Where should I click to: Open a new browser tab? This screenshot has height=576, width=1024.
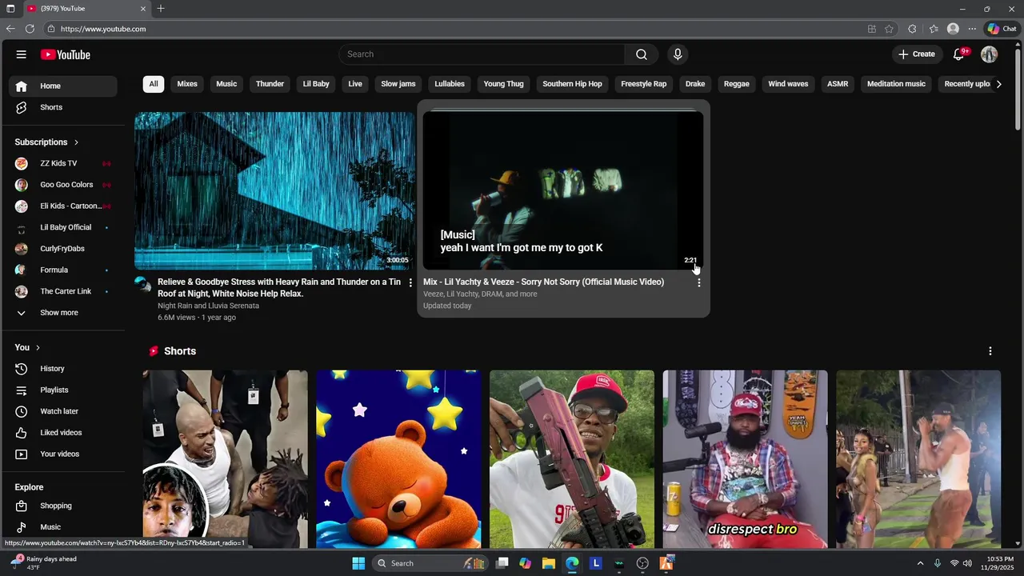pos(161,9)
